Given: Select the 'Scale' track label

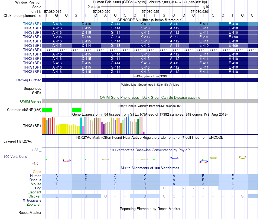Looking at the screenshot, I should pyautogui.click(x=37, y=7).
